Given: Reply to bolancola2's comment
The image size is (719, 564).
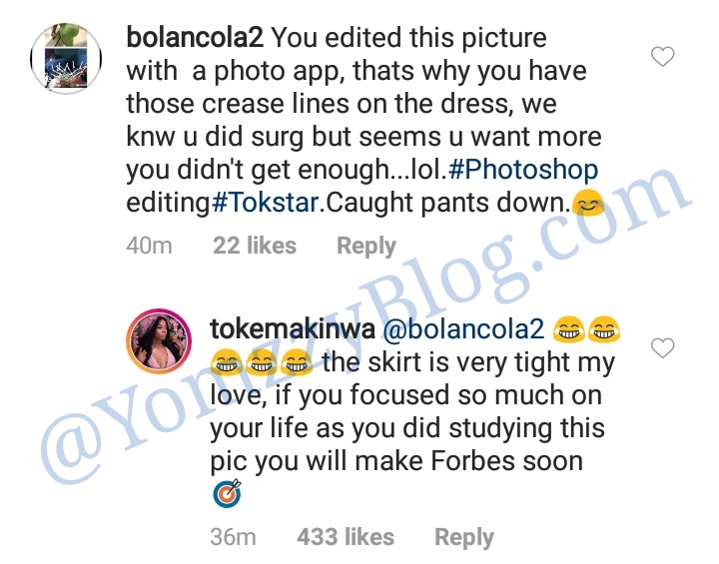Looking at the screenshot, I should (366, 246).
